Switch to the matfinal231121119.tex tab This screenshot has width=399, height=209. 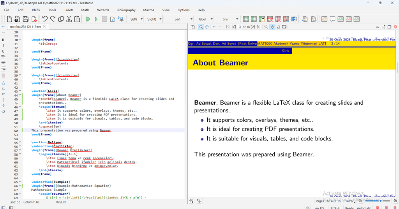click(25, 27)
